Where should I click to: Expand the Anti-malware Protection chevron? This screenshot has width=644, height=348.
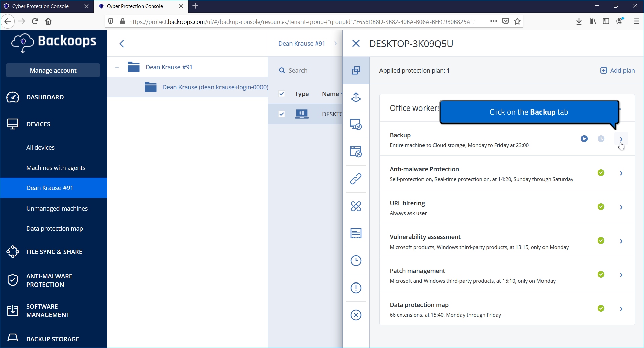pos(621,173)
